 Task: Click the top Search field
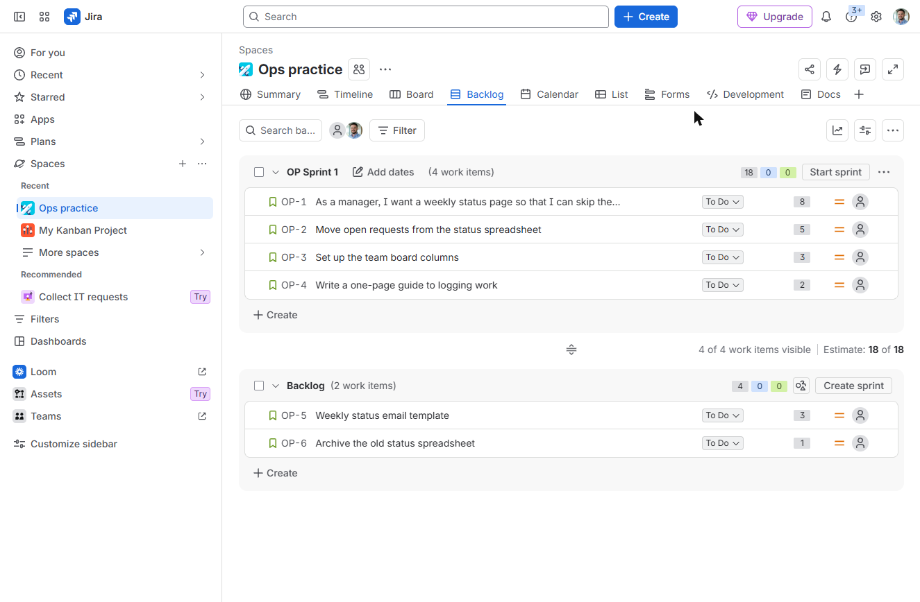[426, 17]
